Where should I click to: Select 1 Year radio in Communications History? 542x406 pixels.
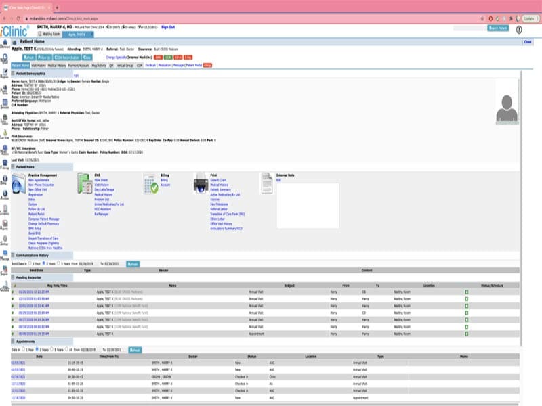point(30,263)
